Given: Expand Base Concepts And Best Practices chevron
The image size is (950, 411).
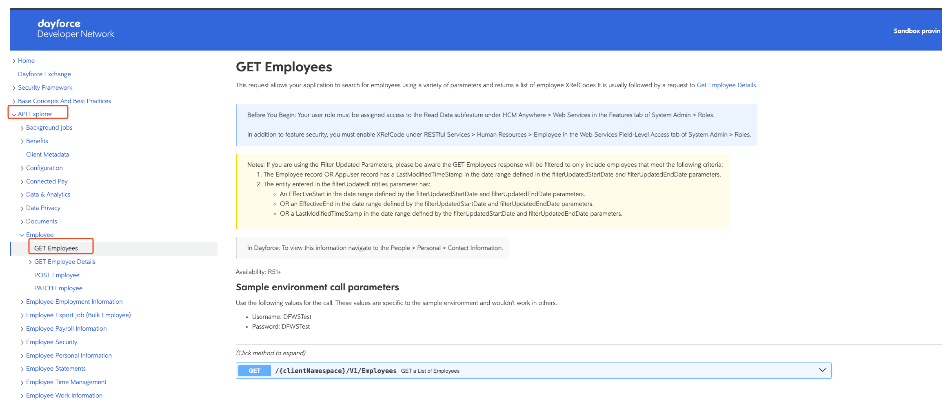Looking at the screenshot, I should click(14, 102).
